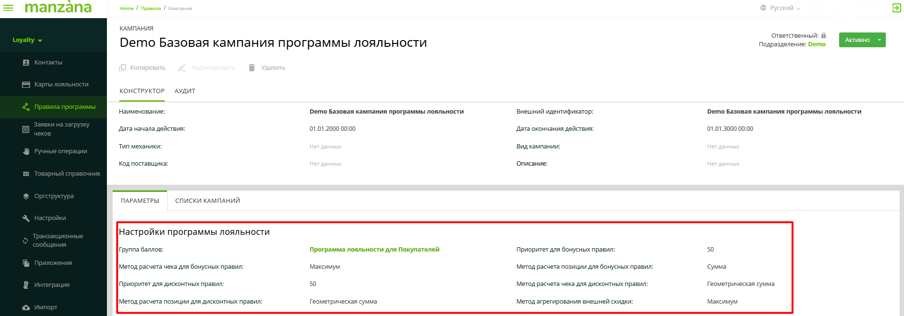The image size is (904, 316).
Task: Expand the Активно status dropdown arrow
Action: pos(879,40)
